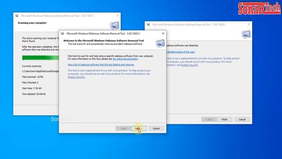
Task: Click 'malicious software was detected' text in results window
Action: pyautogui.click(x=182, y=45)
